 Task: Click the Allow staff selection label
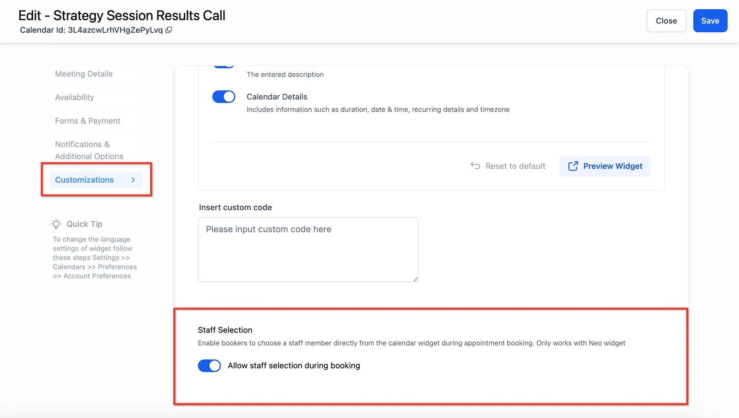(x=294, y=365)
